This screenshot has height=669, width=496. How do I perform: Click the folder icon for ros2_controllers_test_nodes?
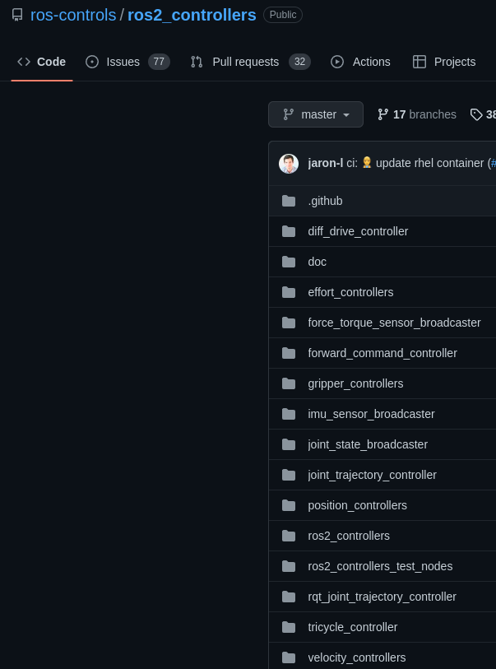click(289, 566)
